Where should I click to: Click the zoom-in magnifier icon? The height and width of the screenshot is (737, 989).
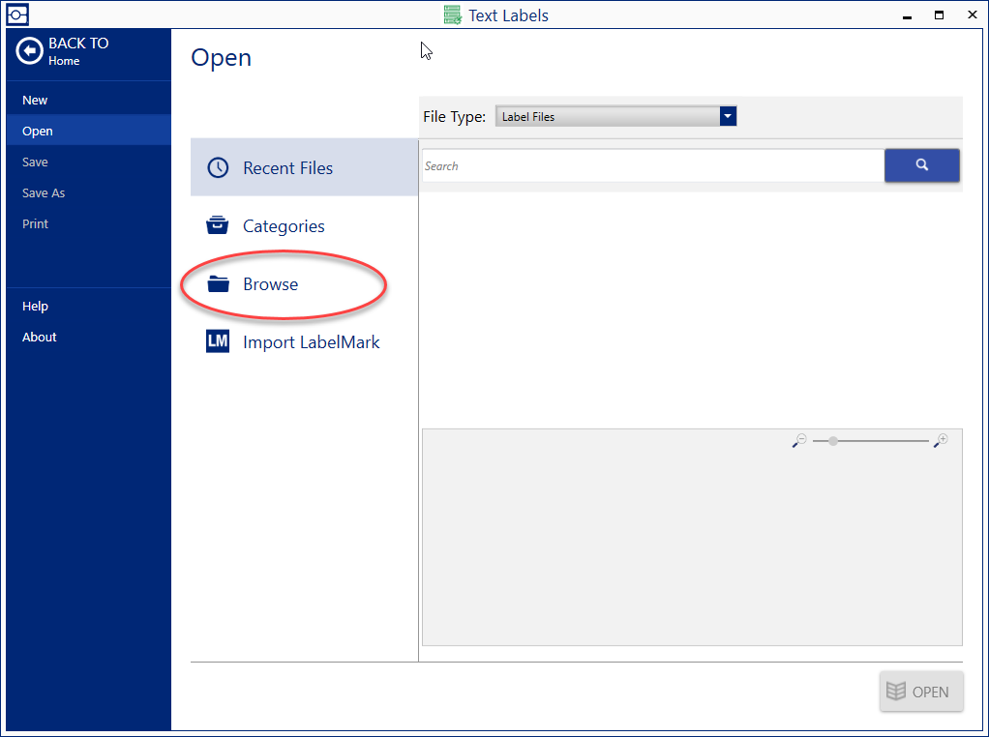[x=940, y=440]
